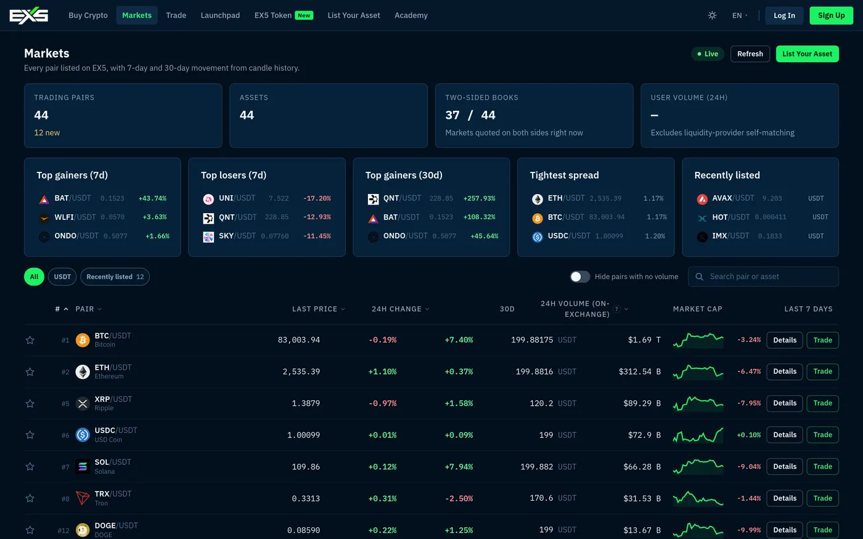Open the BTC/USDT 7-day sparkline chart

coord(698,340)
